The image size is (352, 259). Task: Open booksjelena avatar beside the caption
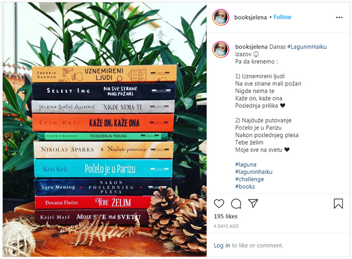pyautogui.click(x=221, y=50)
